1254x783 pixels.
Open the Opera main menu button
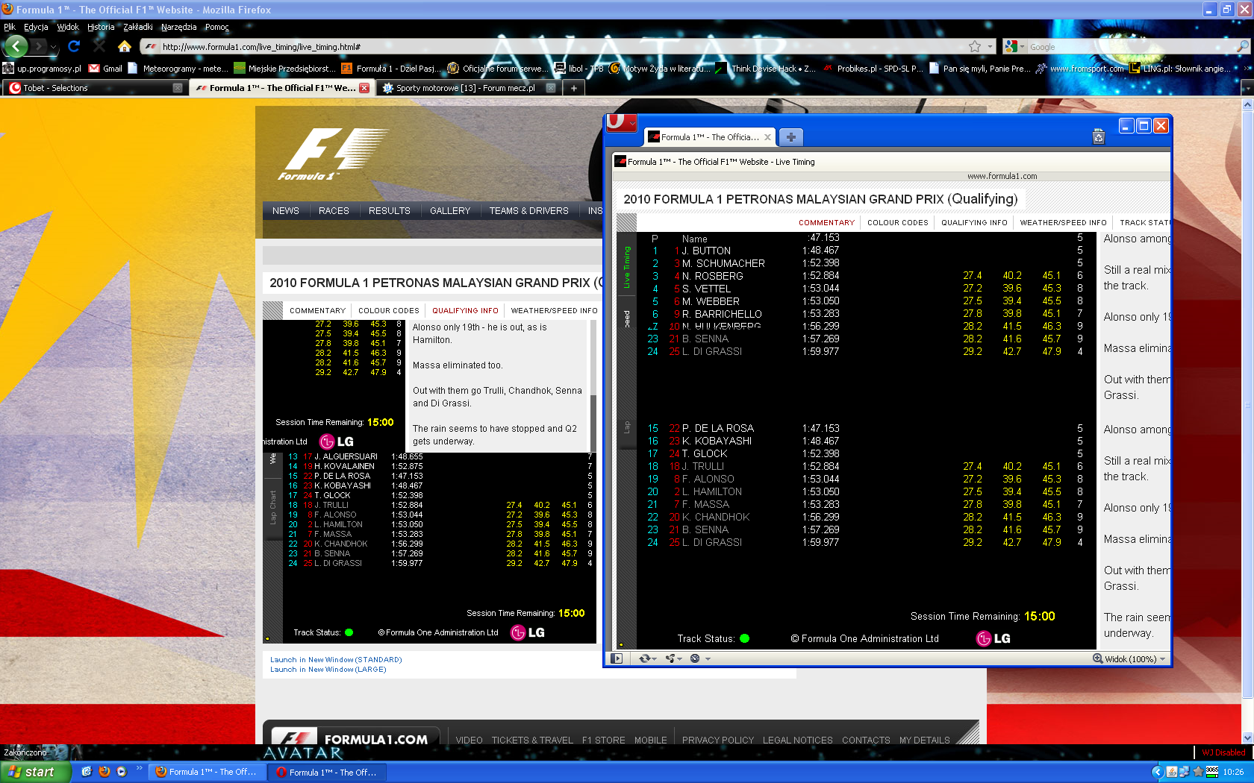point(621,122)
